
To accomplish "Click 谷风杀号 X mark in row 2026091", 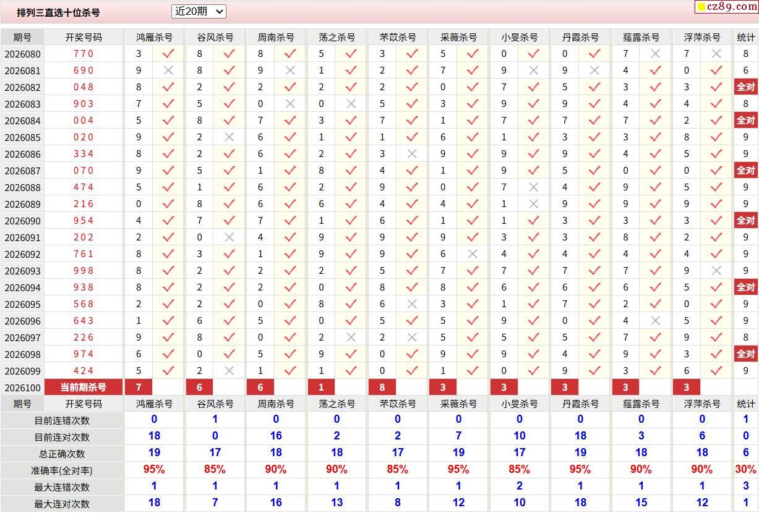I will pyautogui.click(x=229, y=237).
